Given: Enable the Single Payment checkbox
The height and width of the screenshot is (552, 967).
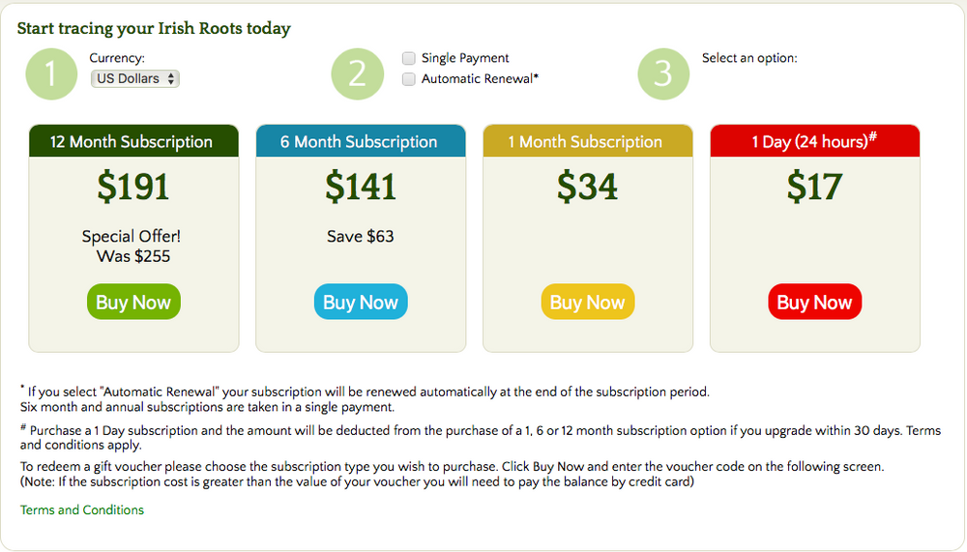Looking at the screenshot, I should (x=409, y=58).
